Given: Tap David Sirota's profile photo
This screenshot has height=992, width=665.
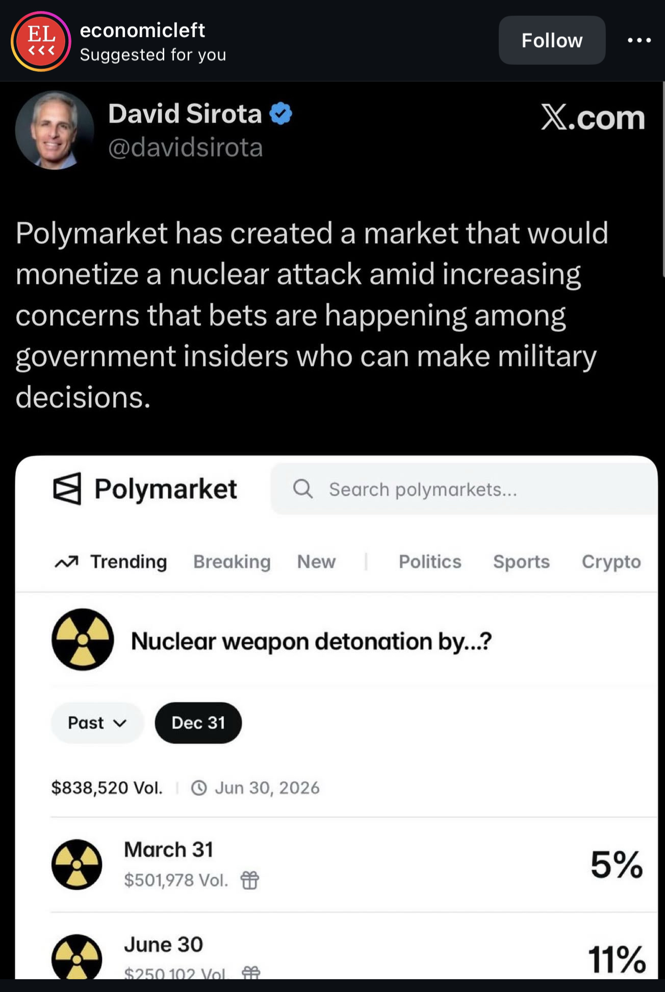Looking at the screenshot, I should 55,131.
